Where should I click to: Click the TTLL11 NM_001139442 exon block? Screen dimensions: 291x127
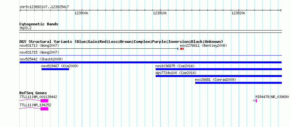(x=44, y=101)
